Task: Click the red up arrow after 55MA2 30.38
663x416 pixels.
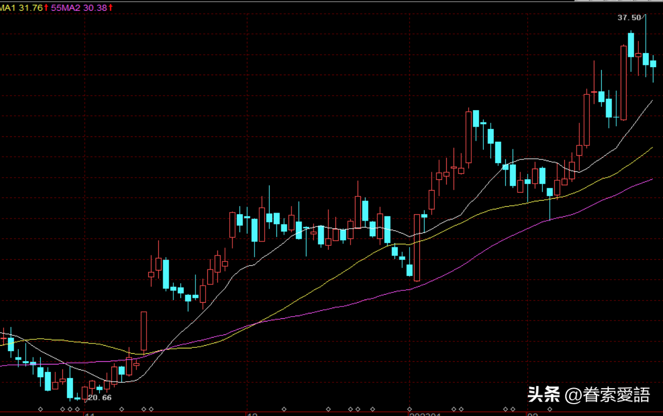Action: [111, 8]
